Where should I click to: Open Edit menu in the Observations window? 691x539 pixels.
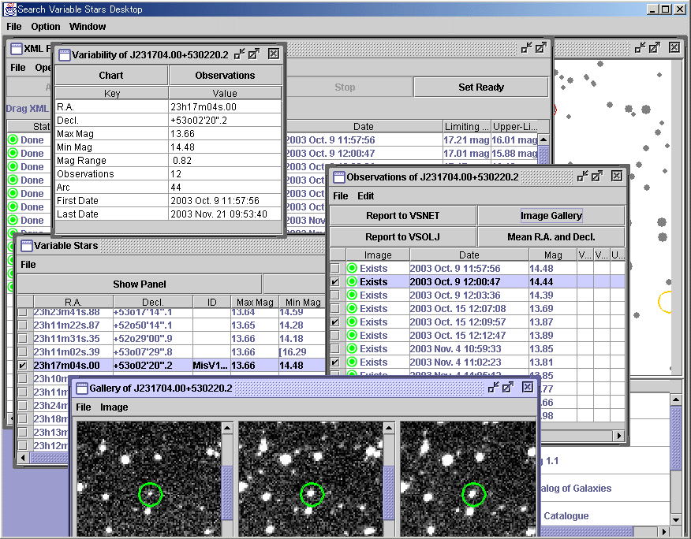366,196
